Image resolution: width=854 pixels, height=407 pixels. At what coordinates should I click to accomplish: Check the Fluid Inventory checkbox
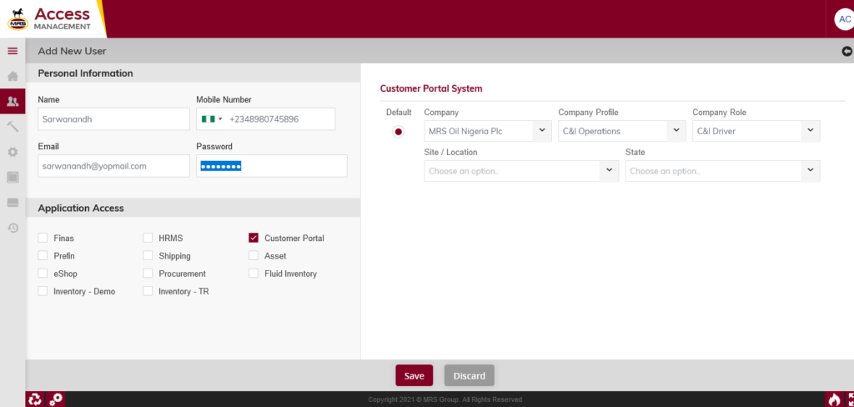click(254, 274)
